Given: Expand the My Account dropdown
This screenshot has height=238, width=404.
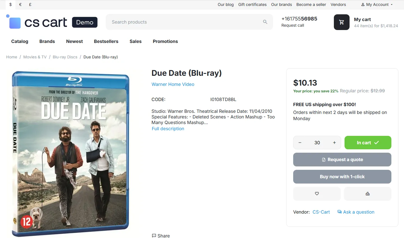Looking at the screenshot, I should [x=377, y=4].
